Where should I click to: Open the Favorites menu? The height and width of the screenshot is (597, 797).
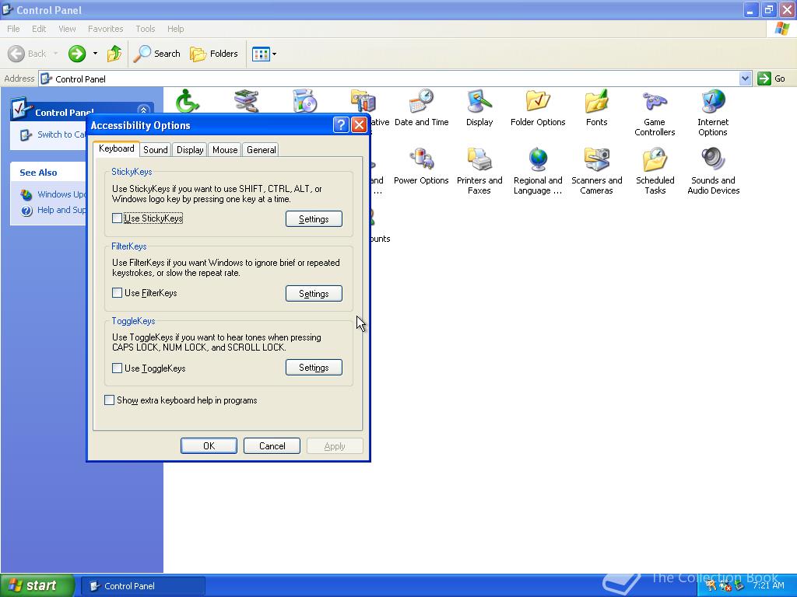(105, 29)
